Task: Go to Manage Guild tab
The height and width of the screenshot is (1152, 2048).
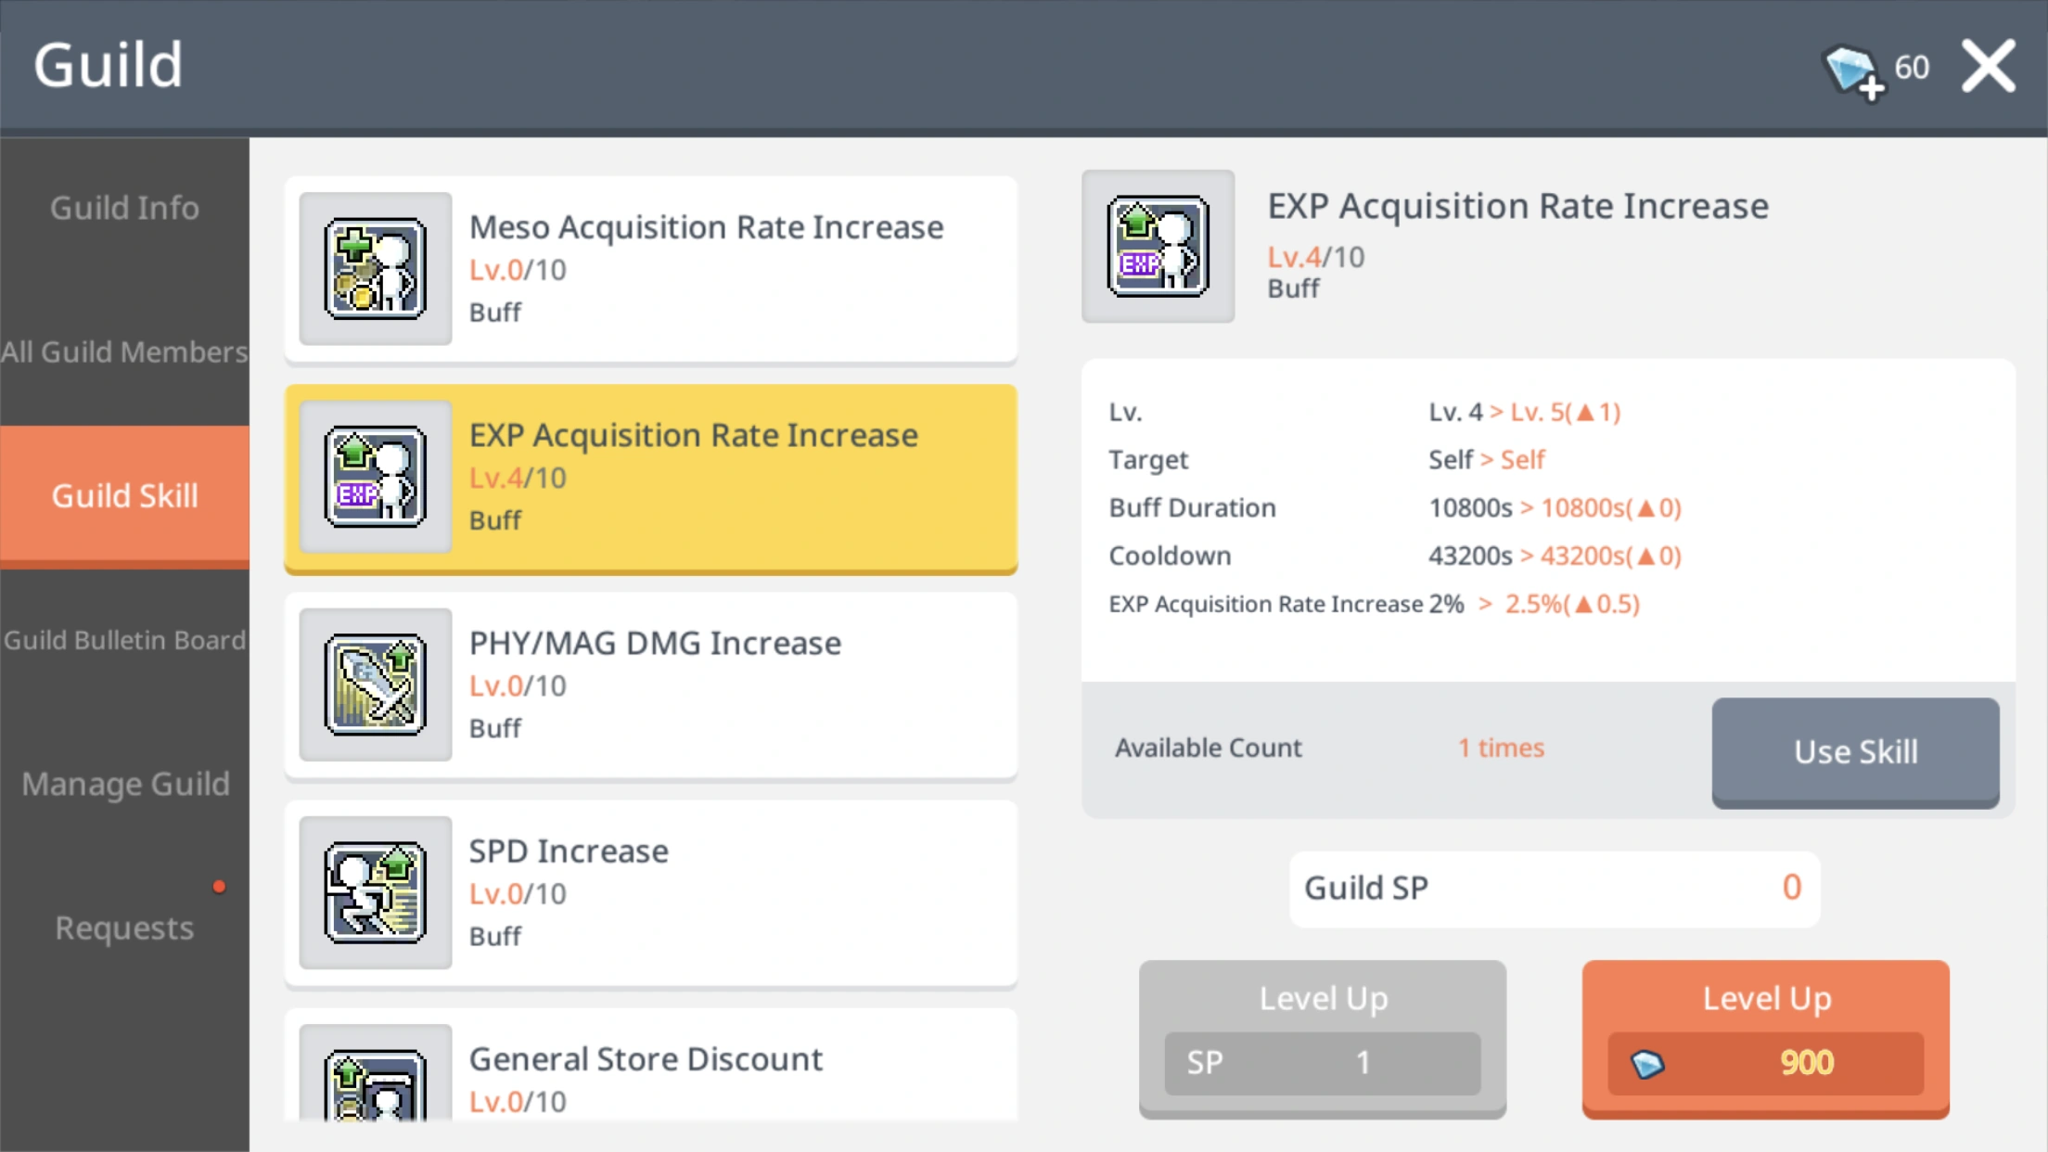Action: point(124,784)
